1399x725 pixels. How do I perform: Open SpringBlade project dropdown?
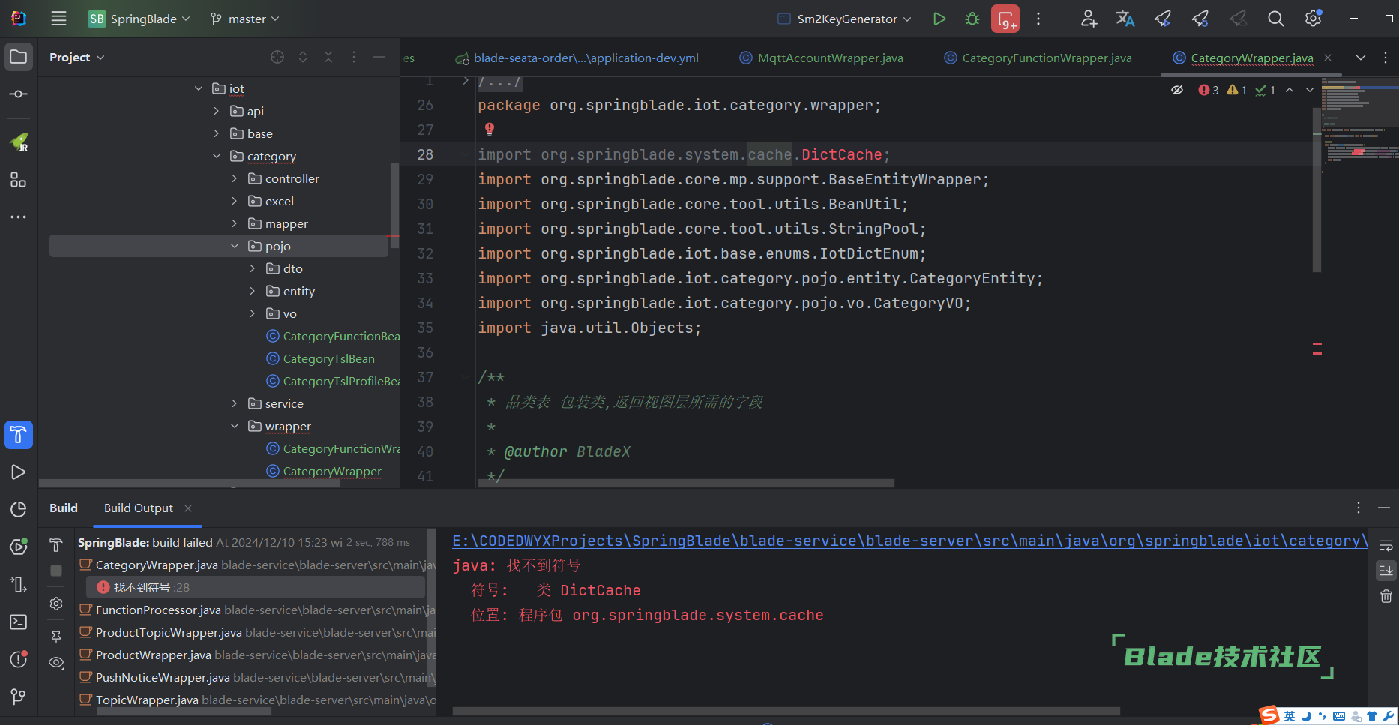coord(139,19)
